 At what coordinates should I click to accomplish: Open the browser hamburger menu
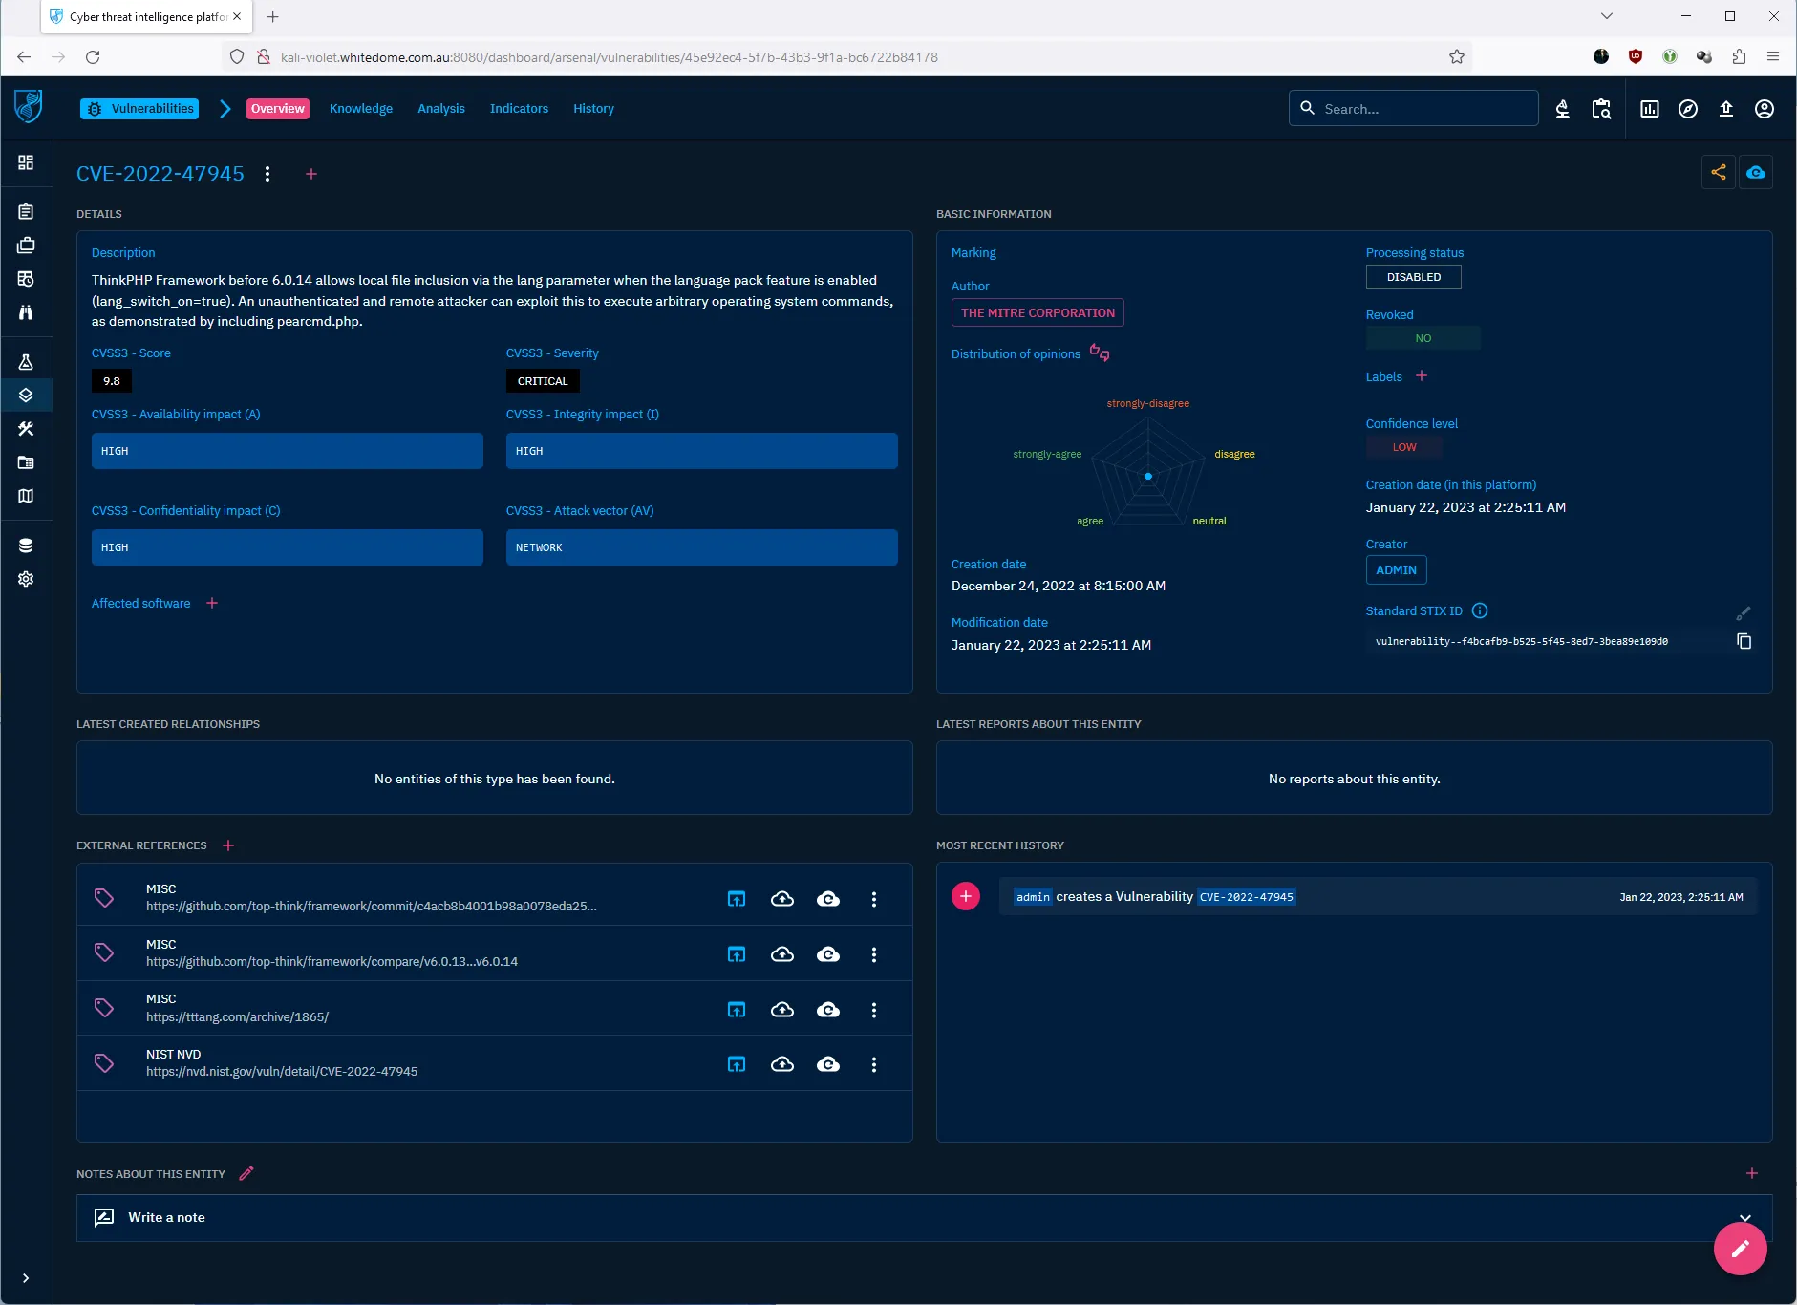coord(1773,57)
